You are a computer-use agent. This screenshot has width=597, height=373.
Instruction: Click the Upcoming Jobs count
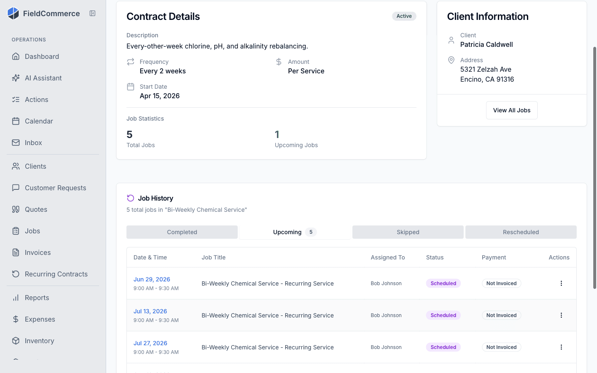tap(277, 134)
